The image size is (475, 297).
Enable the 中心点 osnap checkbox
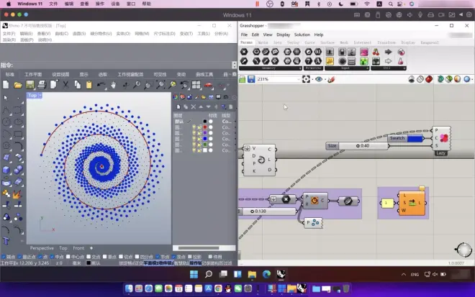68,257
